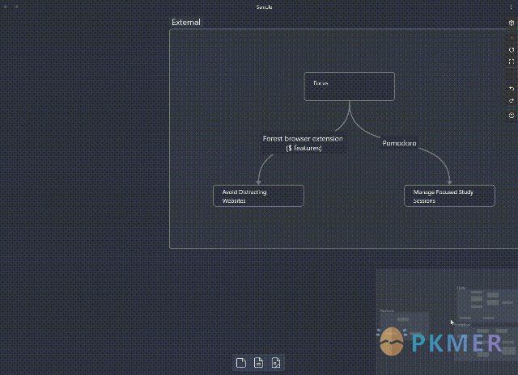Select the External group label

coord(186,22)
